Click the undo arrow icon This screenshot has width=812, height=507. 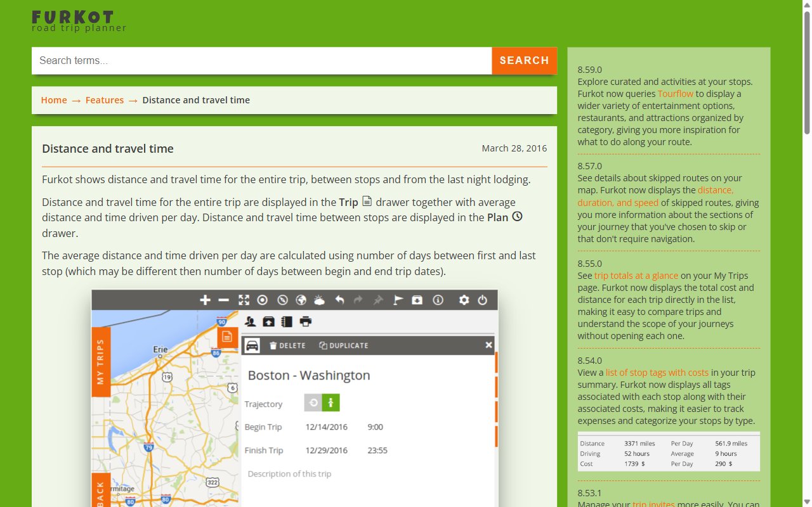pyautogui.click(x=339, y=300)
